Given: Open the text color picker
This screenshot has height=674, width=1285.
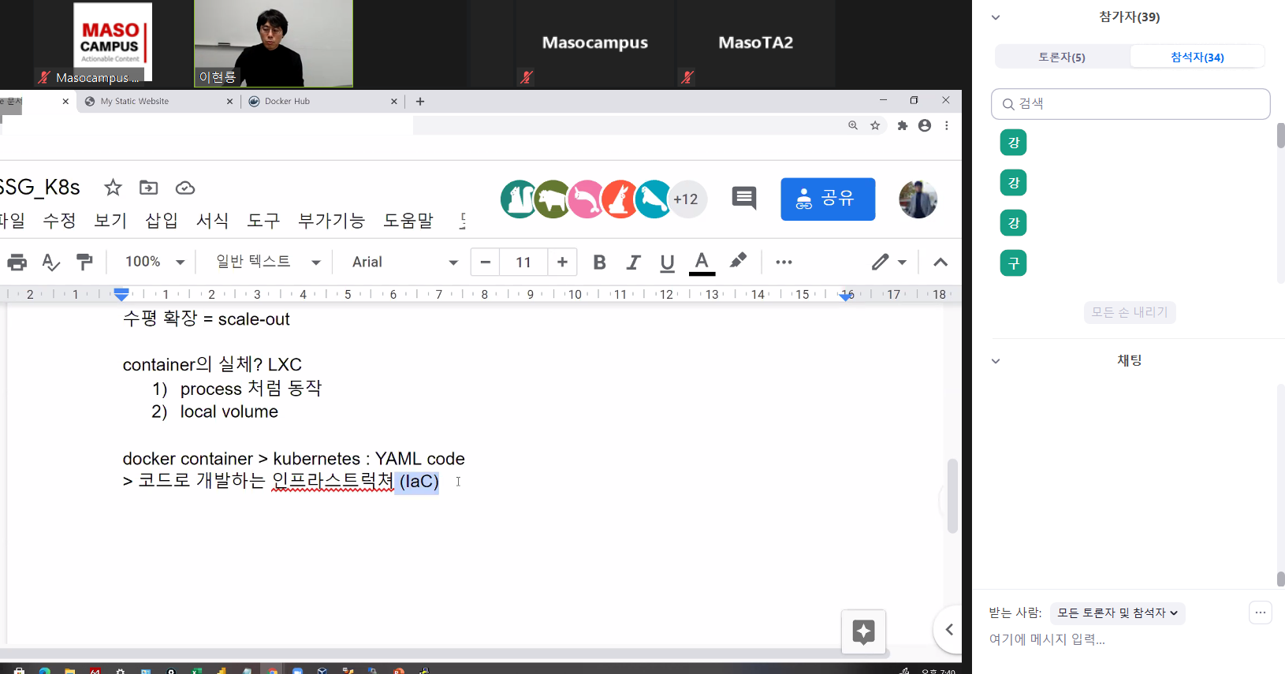Looking at the screenshot, I should click(x=702, y=263).
